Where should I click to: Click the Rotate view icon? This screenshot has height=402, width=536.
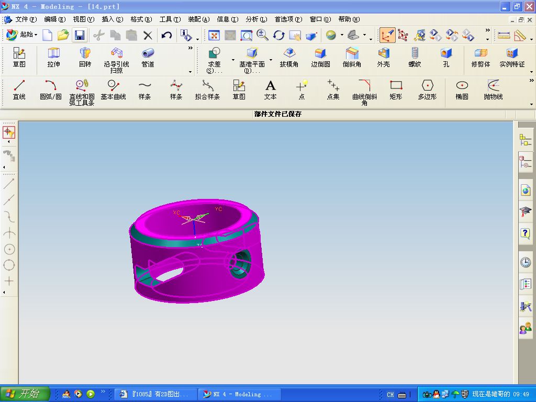point(278,35)
